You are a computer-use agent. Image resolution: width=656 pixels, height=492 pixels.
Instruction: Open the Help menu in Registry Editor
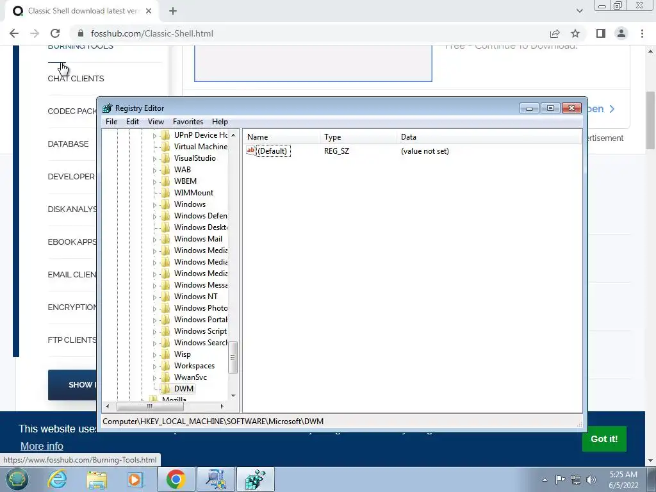[220, 121]
